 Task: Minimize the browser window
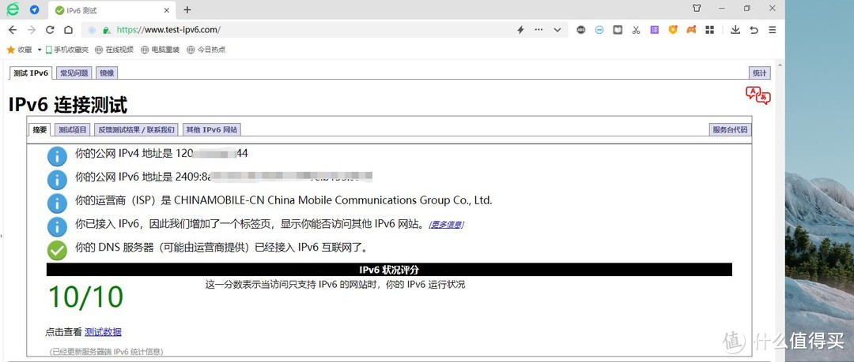[x=722, y=8]
